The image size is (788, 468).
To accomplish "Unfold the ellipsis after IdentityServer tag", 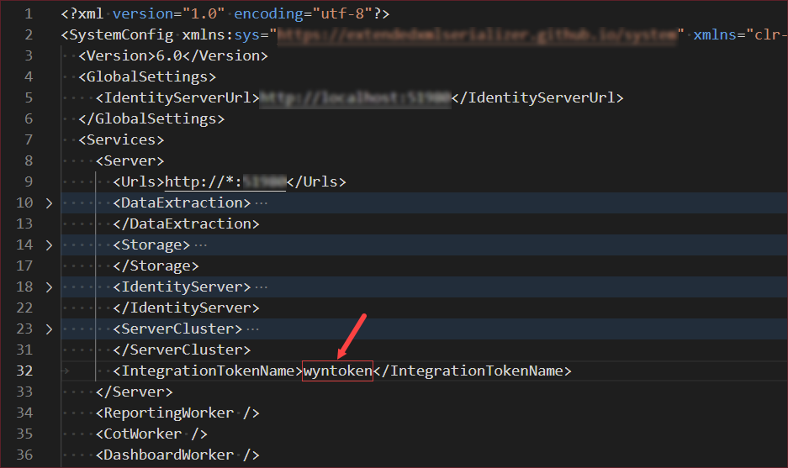I will [x=262, y=287].
